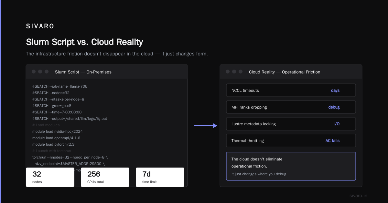
Task: Click "The cloud doesn't eliminate operational friction" text
Action: (257, 163)
